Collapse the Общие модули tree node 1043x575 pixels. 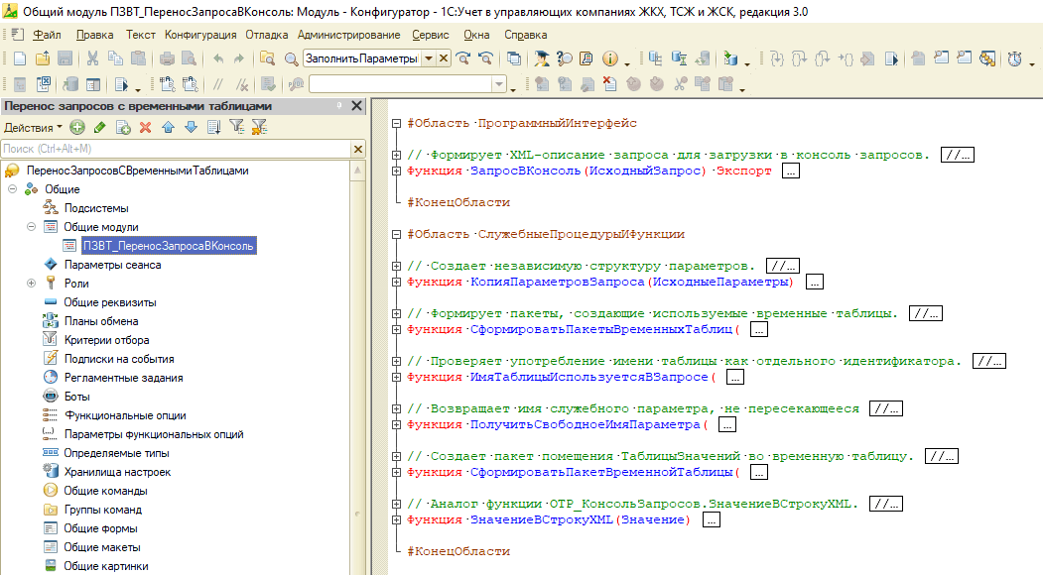[x=32, y=227]
